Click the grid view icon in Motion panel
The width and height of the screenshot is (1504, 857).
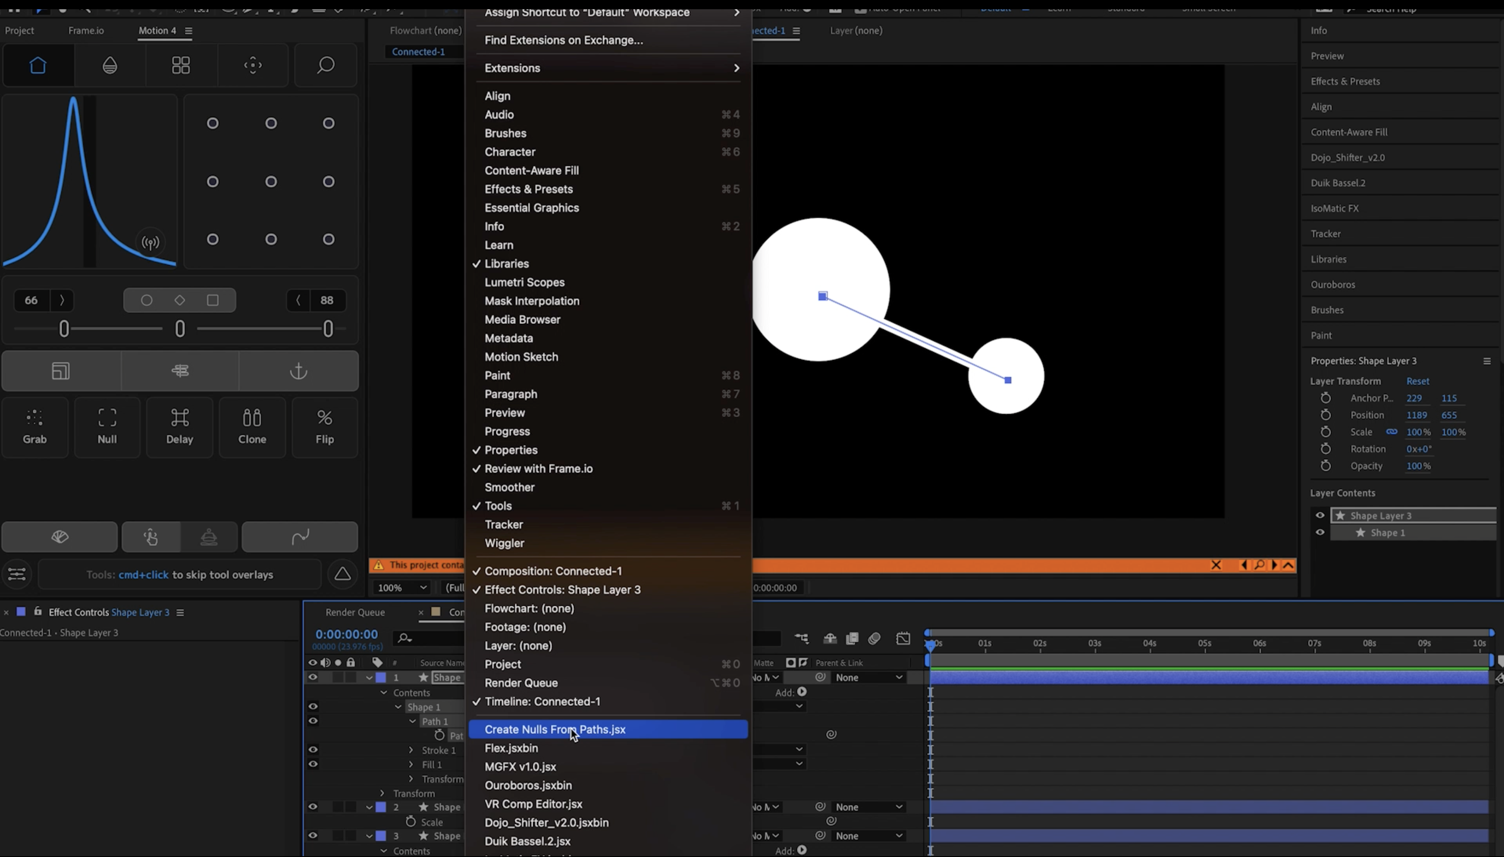coord(180,65)
